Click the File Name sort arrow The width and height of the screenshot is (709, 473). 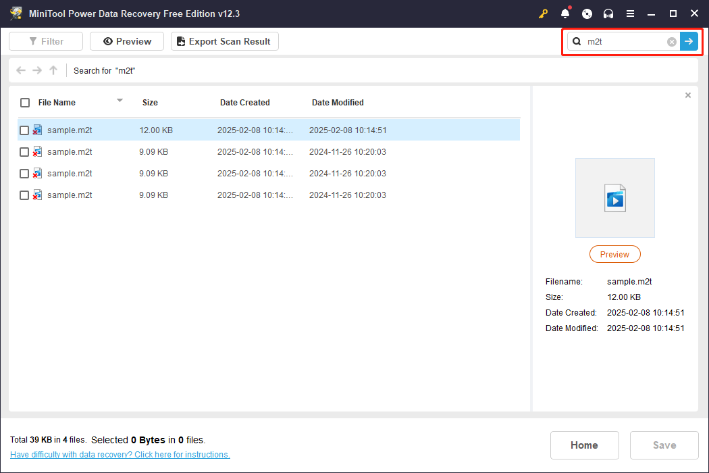120,101
